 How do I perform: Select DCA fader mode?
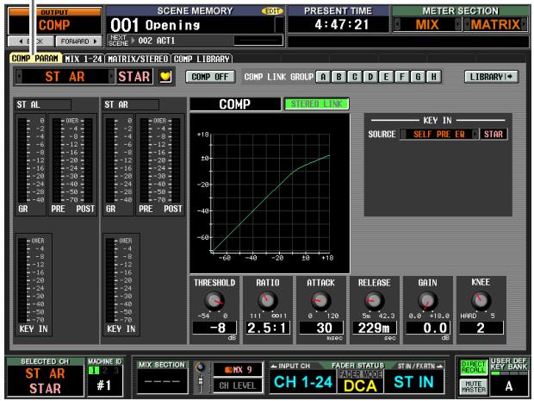[360, 385]
